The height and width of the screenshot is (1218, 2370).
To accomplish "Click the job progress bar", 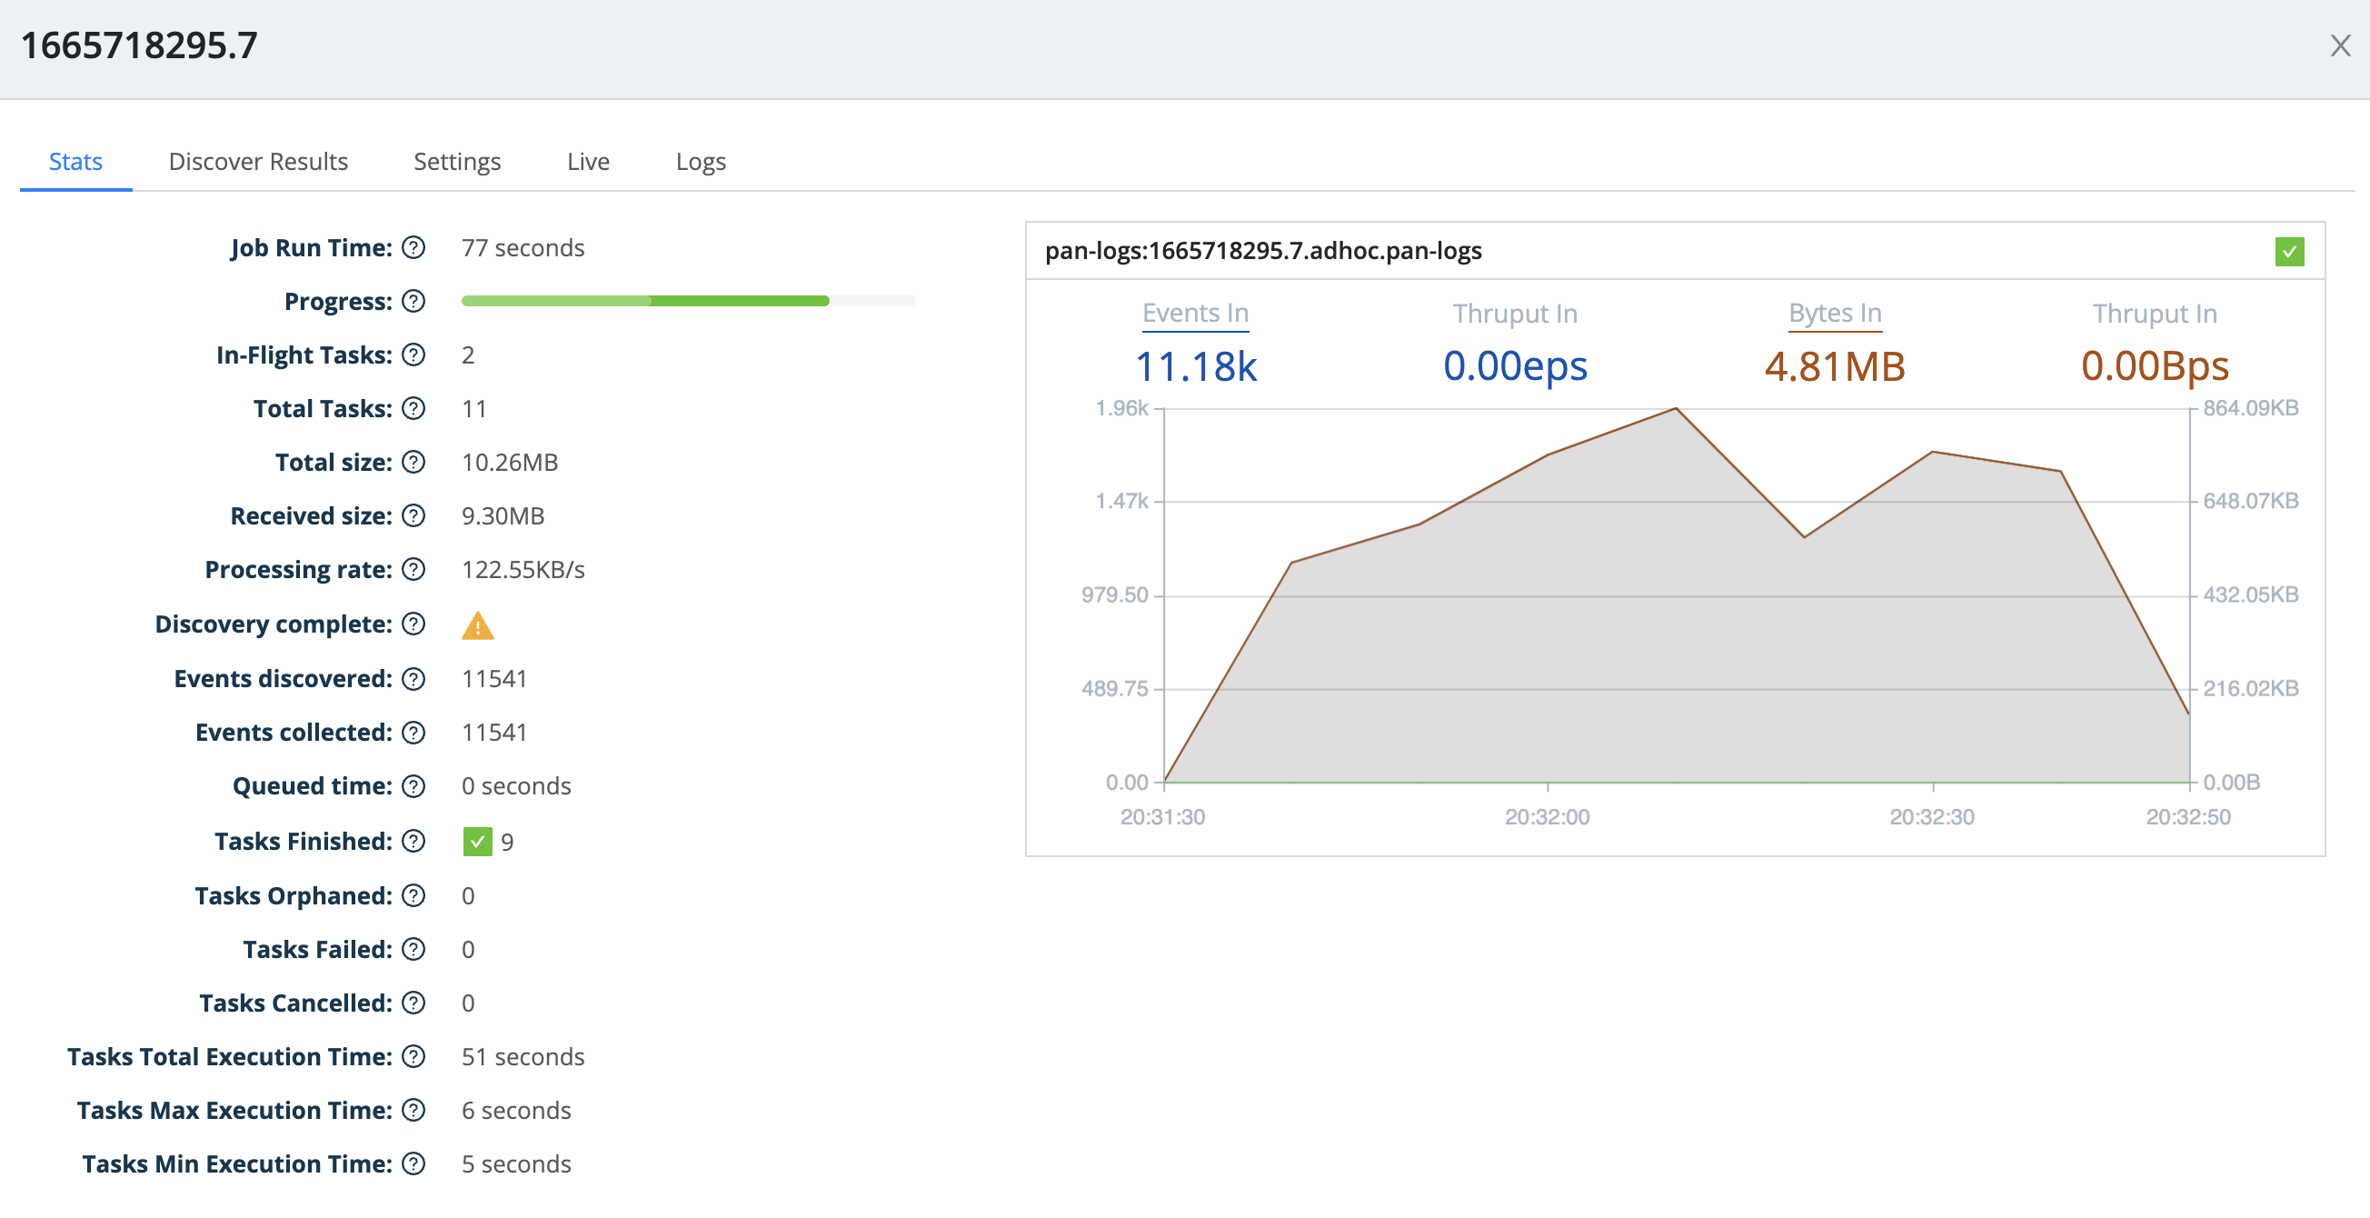I will coord(688,301).
